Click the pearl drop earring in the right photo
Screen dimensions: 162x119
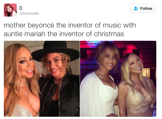click(100, 66)
